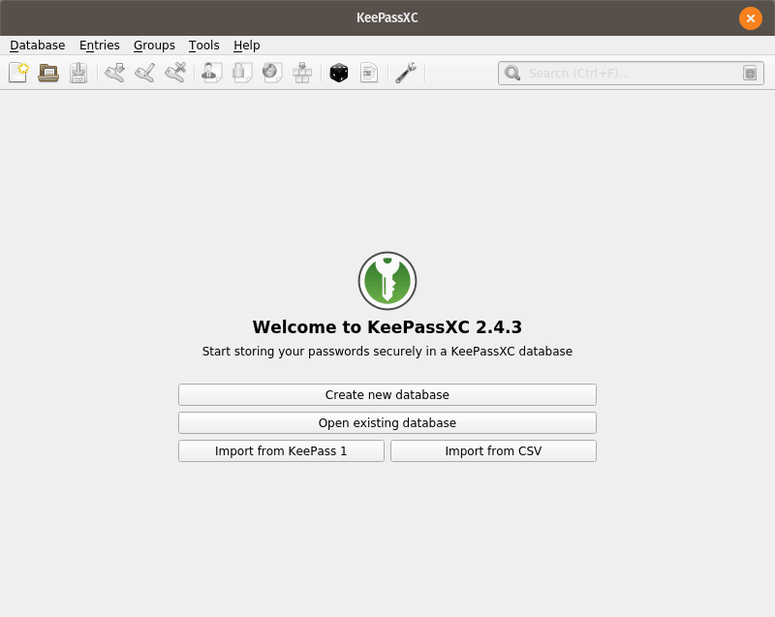Click the Copy URL globe icon
This screenshot has height=617, width=775.
pos(272,73)
